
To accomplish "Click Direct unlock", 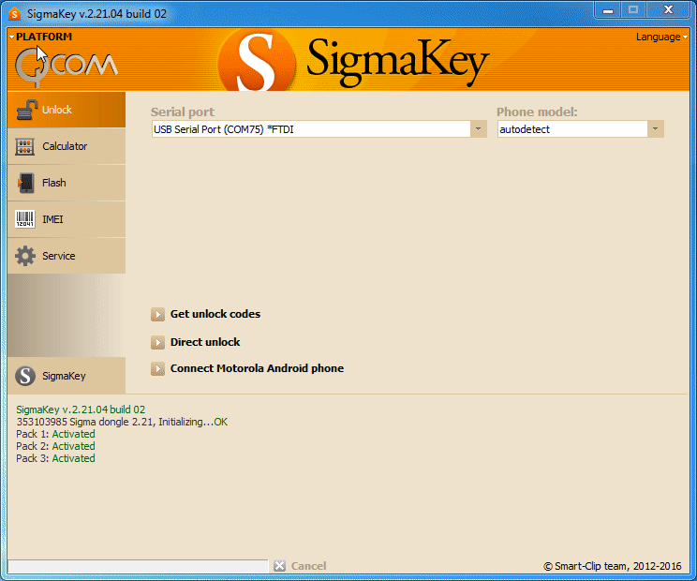I will [x=205, y=342].
